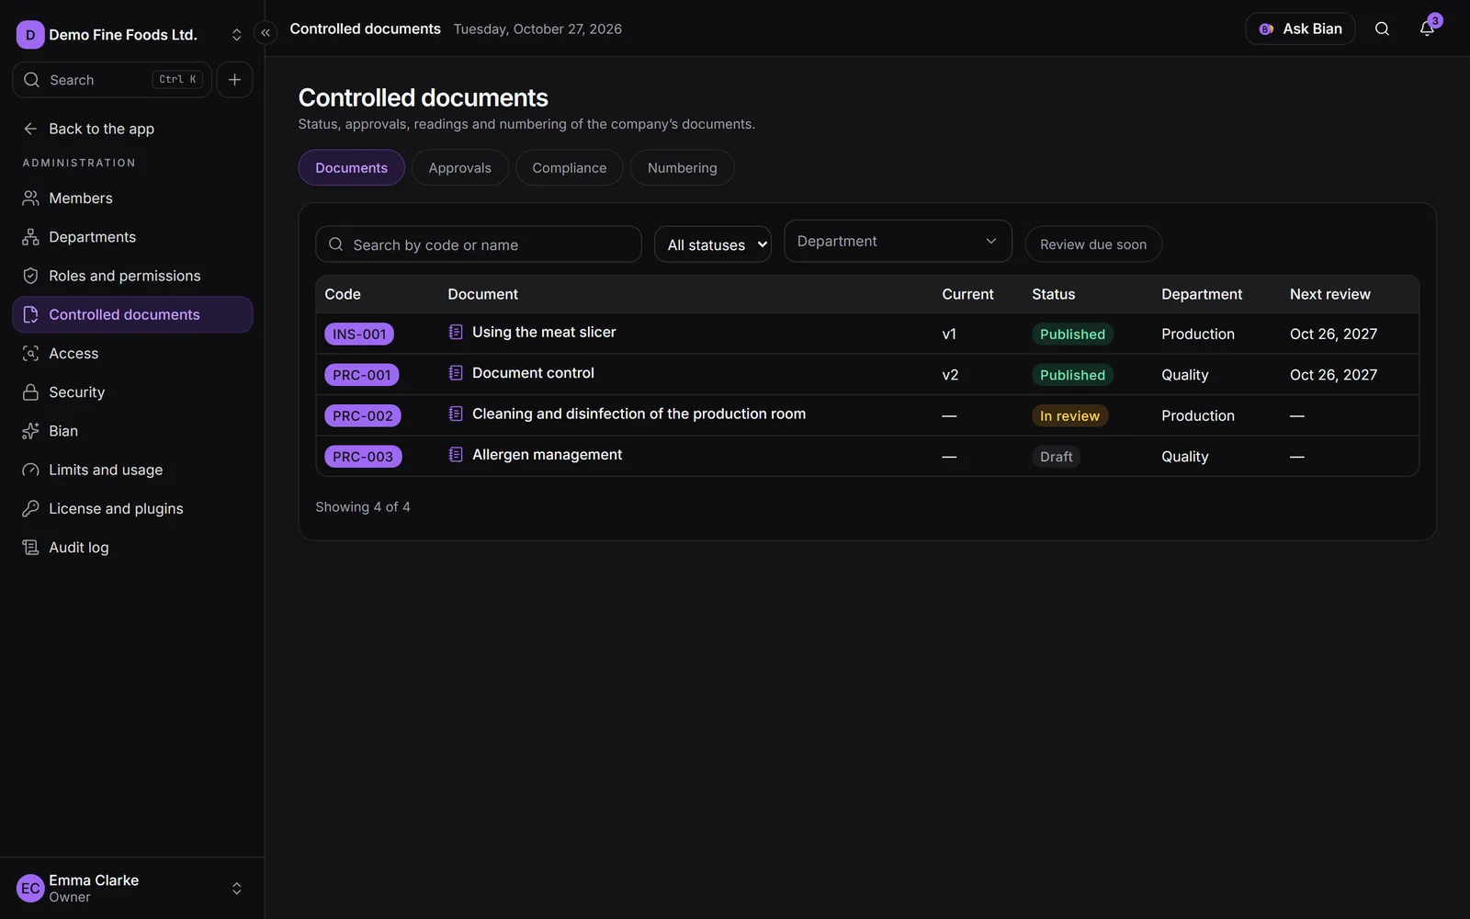Open the Demo Fine Foods Ltd. workspace switcher
1470x919 pixels.
click(130, 35)
